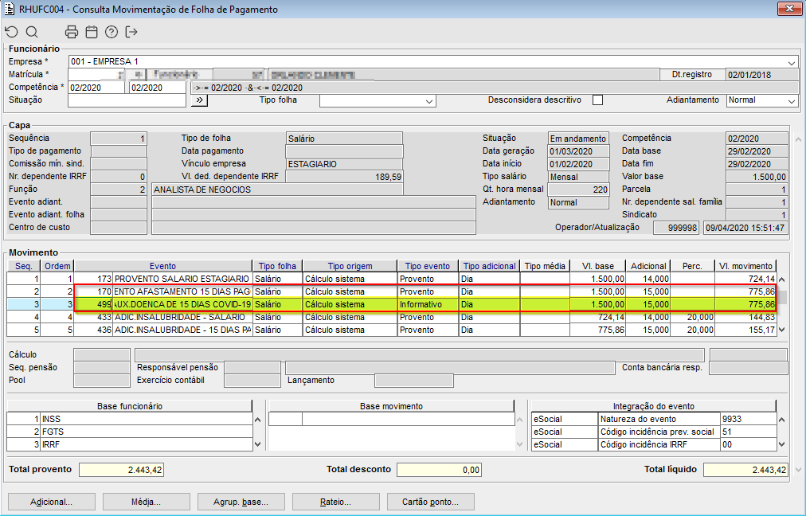Select the PROVENTO SALARIO ESTAGIARIO row
The height and width of the screenshot is (516, 806).
tap(182, 279)
